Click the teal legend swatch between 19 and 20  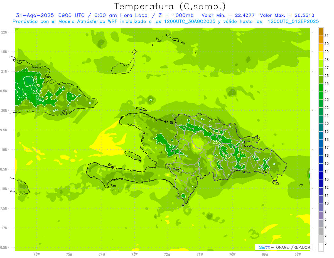[321, 127]
